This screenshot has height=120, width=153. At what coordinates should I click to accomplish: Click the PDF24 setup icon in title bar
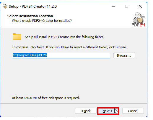pos(5,6)
